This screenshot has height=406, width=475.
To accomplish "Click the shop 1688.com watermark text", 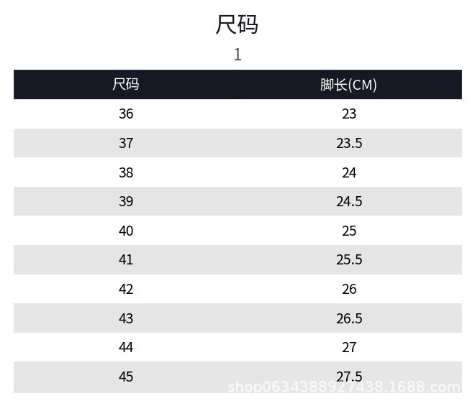I will click(x=343, y=388).
